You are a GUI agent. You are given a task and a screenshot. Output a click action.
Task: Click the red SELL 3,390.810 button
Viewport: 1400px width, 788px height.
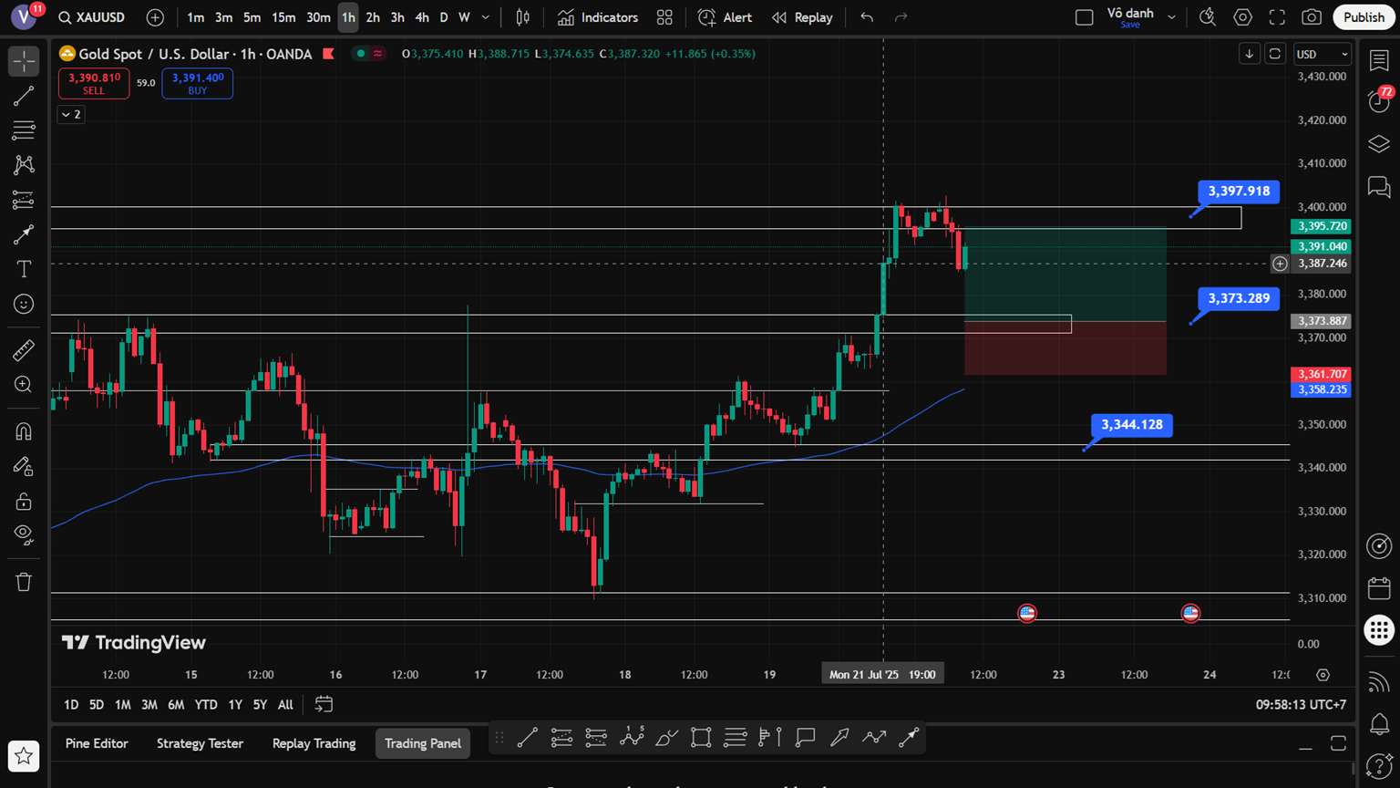point(94,83)
